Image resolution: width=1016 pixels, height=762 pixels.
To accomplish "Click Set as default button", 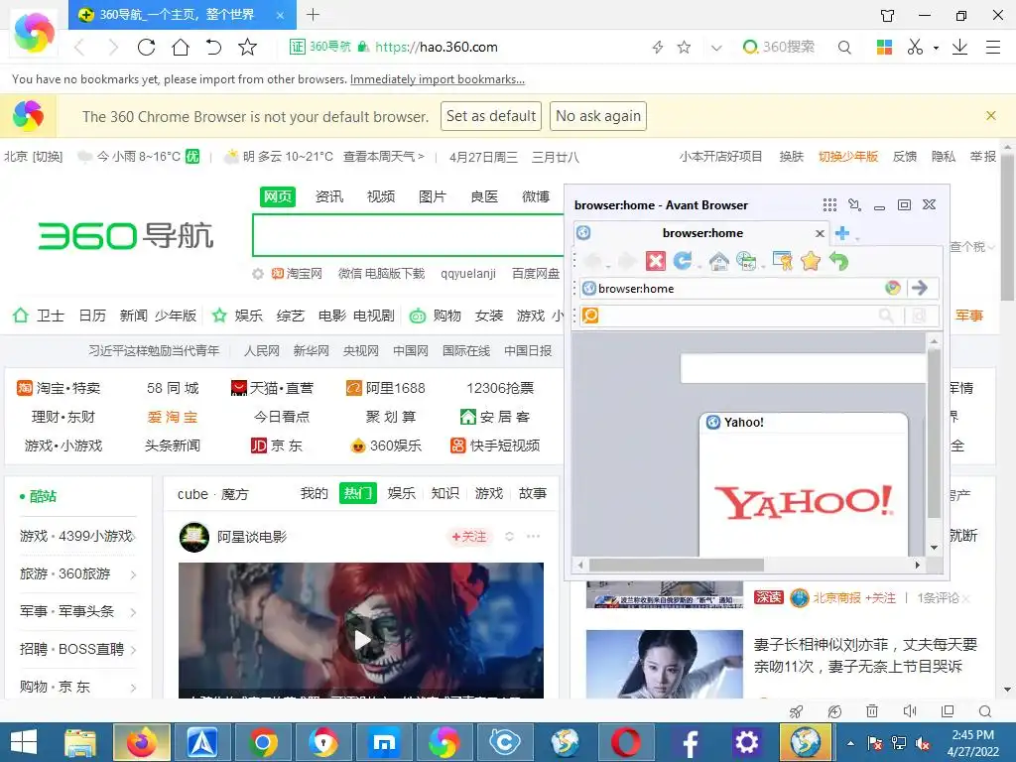I will [x=491, y=116].
